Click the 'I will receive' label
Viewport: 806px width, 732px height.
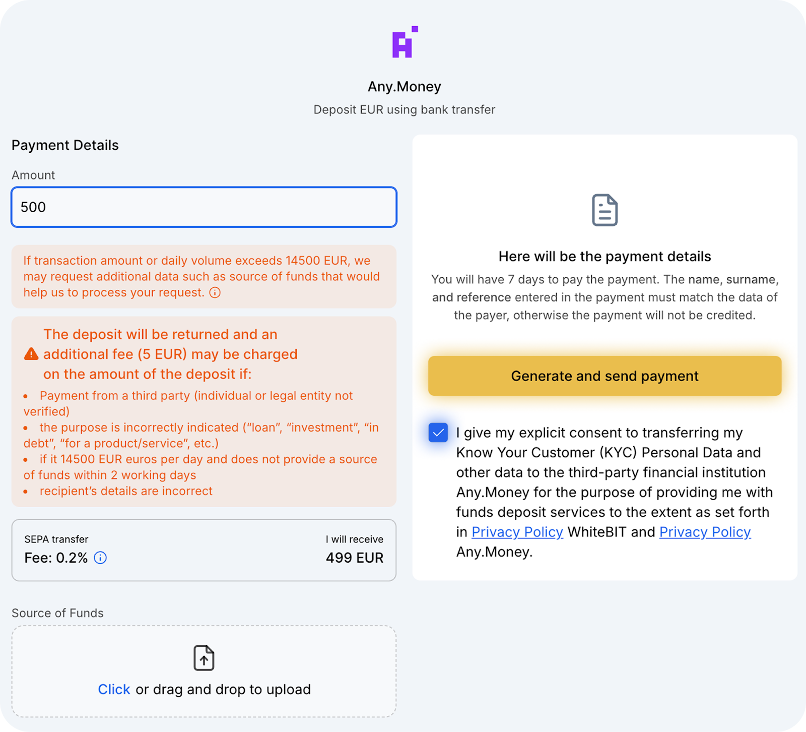[355, 539]
